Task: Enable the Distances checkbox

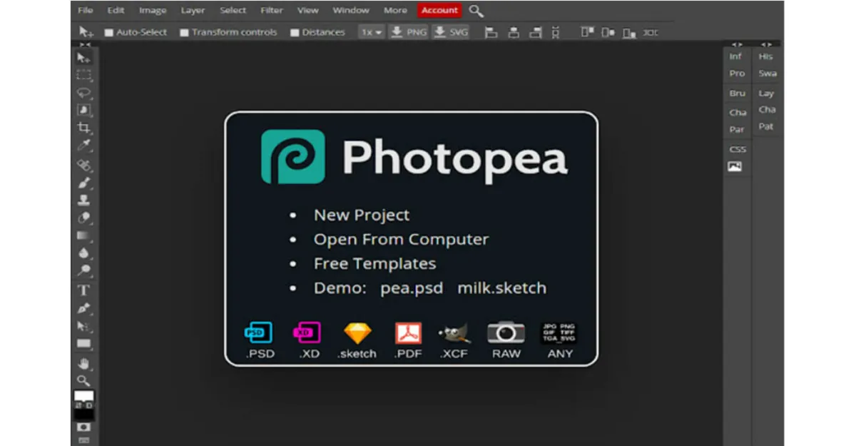Action: point(295,32)
